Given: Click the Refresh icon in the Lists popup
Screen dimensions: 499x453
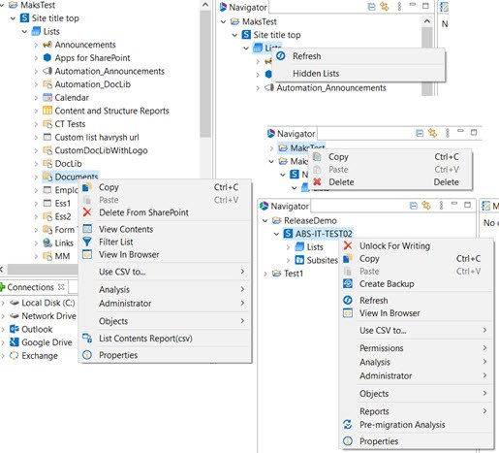Looking at the screenshot, I should (x=281, y=56).
